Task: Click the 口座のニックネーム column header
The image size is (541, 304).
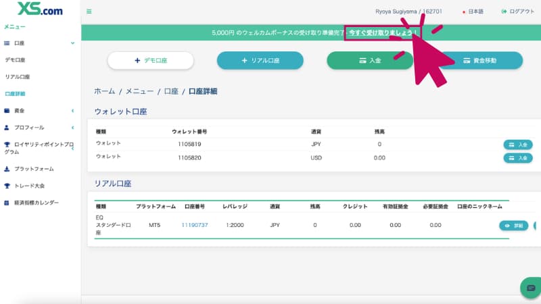Action: pyautogui.click(x=479, y=207)
